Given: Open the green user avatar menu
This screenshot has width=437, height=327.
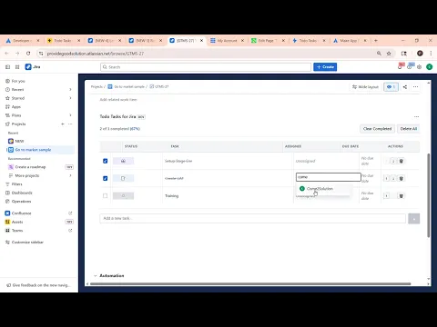Looking at the screenshot, I should click(x=429, y=67).
